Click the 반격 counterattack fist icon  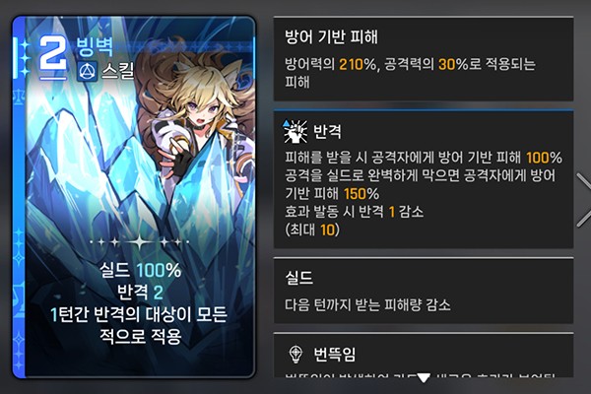click(295, 132)
